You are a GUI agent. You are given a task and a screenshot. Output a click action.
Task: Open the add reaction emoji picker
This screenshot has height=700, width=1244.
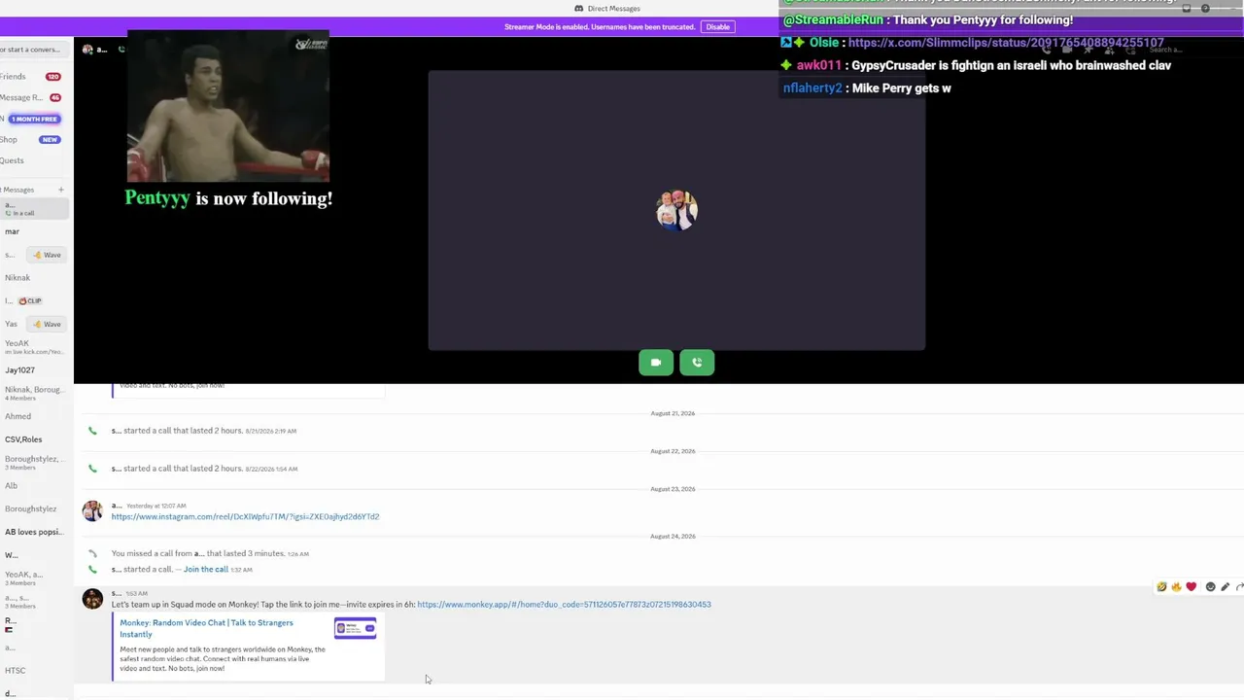click(x=1210, y=587)
